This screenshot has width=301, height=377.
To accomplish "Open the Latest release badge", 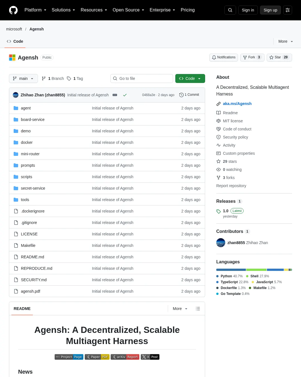I will (237, 211).
